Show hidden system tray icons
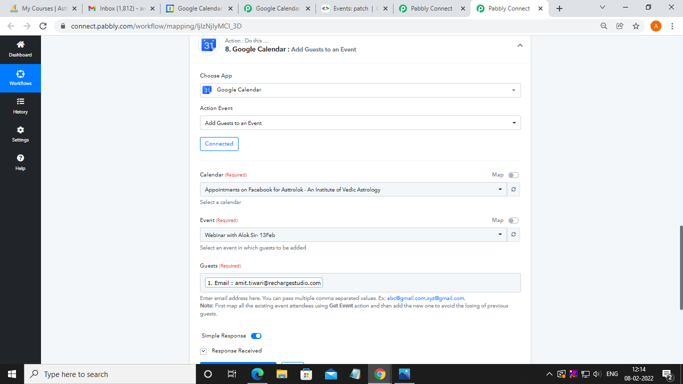This screenshot has height=384, width=683. tap(549, 374)
